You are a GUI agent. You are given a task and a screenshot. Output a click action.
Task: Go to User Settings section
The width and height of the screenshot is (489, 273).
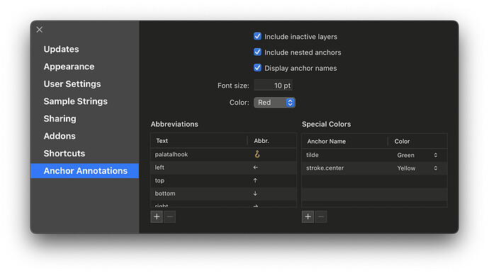point(72,84)
